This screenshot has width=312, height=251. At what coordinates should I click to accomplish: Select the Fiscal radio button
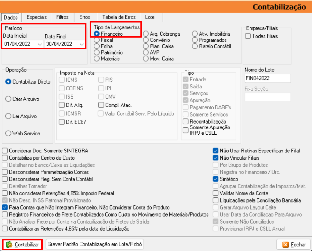click(x=97, y=40)
